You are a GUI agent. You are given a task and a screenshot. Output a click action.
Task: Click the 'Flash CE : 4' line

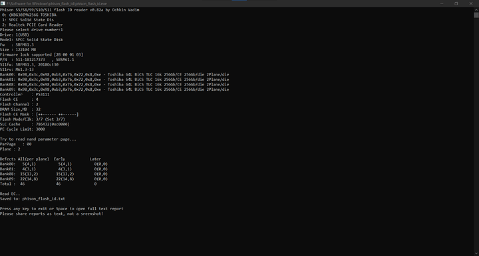tap(19, 99)
